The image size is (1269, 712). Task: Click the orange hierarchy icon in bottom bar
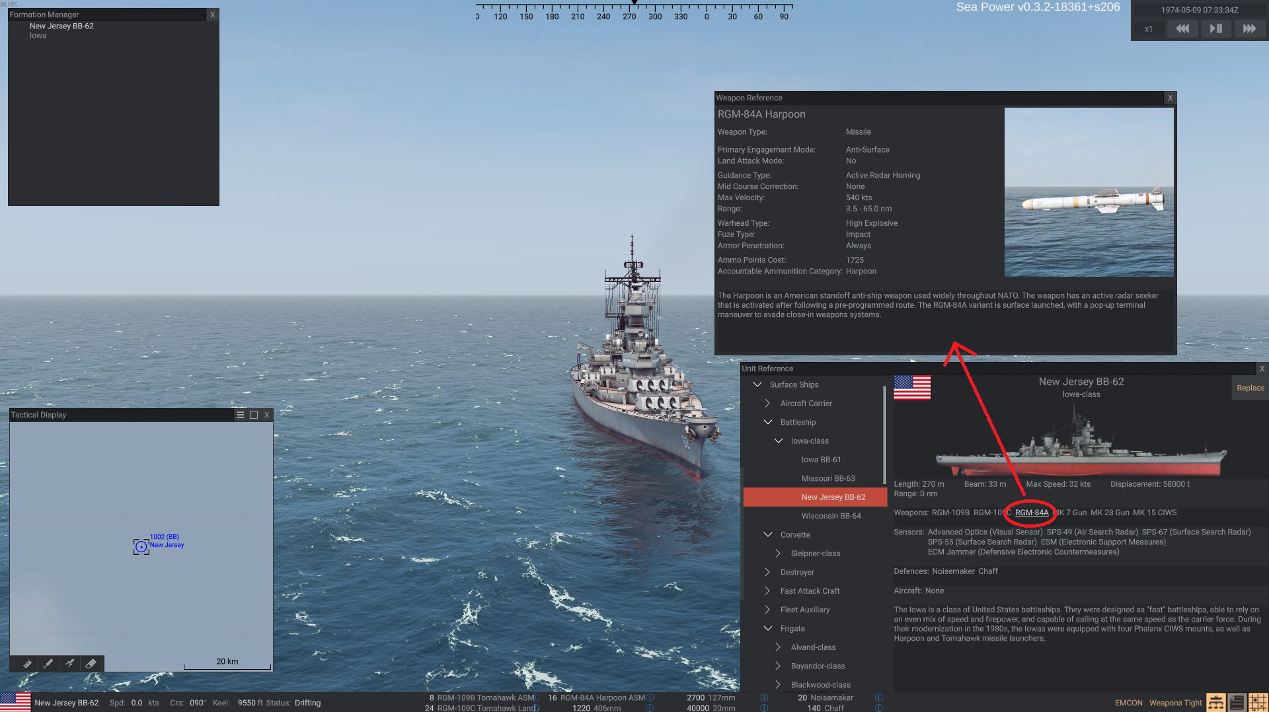coord(1215,702)
